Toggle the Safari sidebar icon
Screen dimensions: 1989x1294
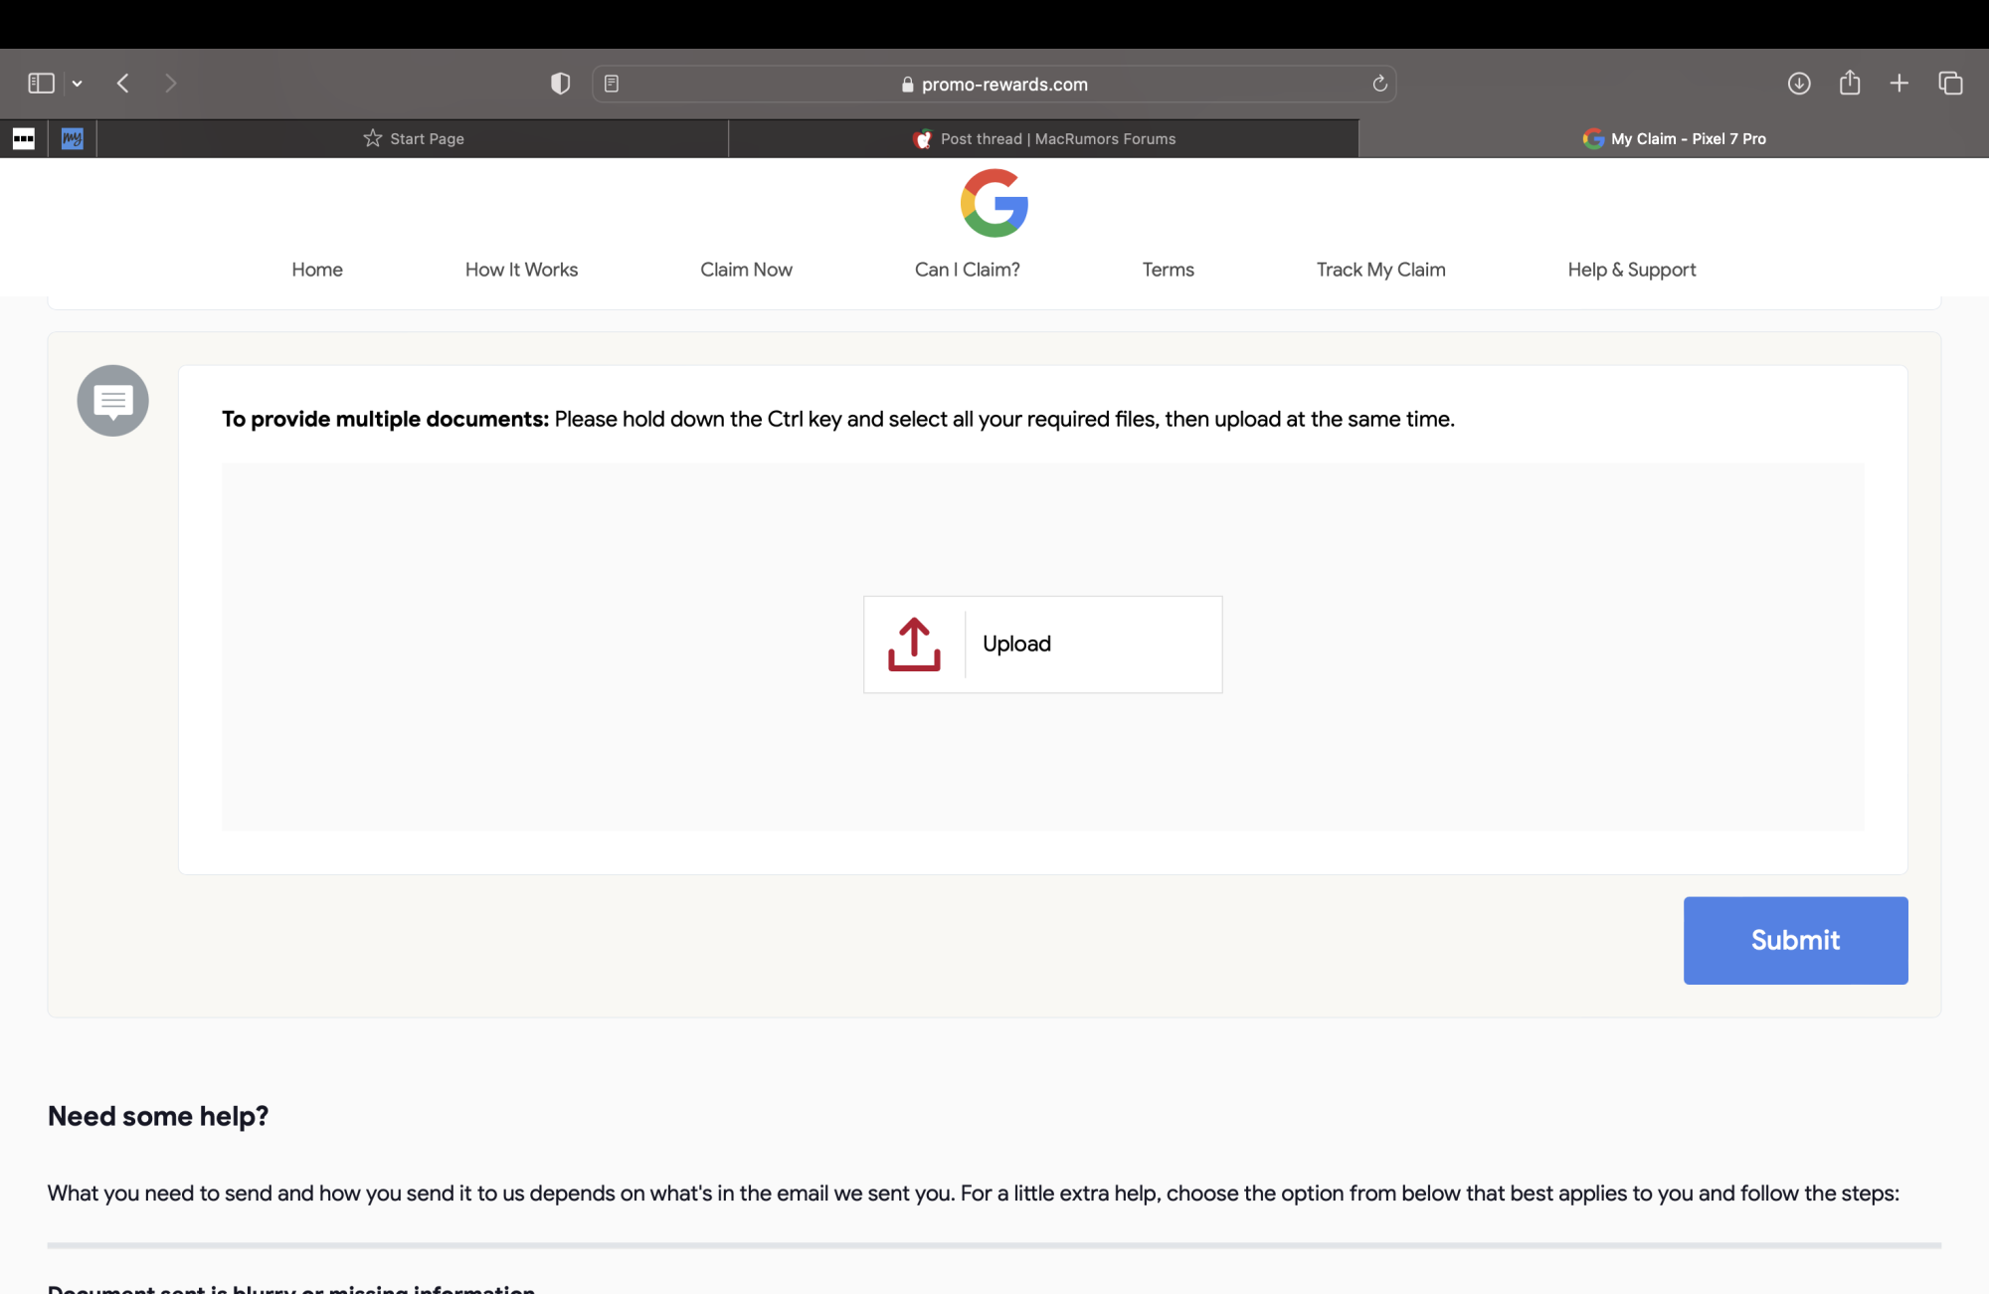41,84
